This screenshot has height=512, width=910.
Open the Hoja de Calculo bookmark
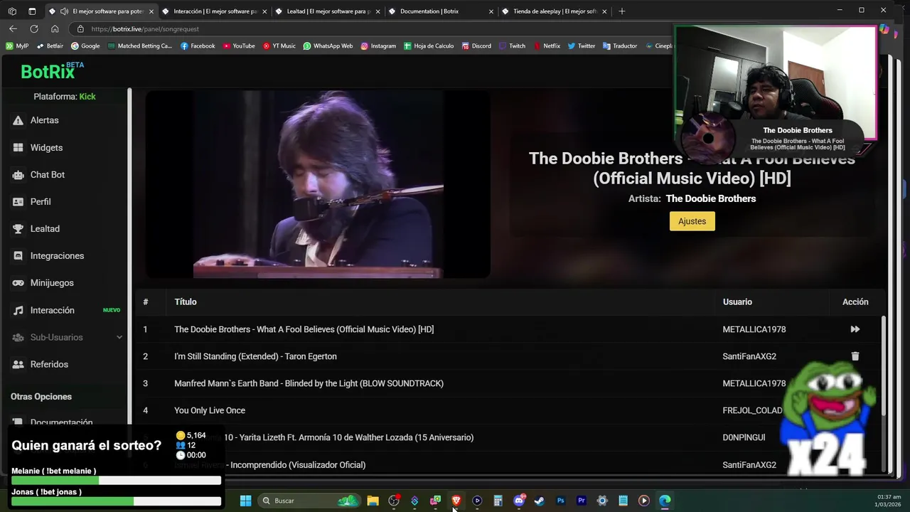pyautogui.click(x=429, y=46)
